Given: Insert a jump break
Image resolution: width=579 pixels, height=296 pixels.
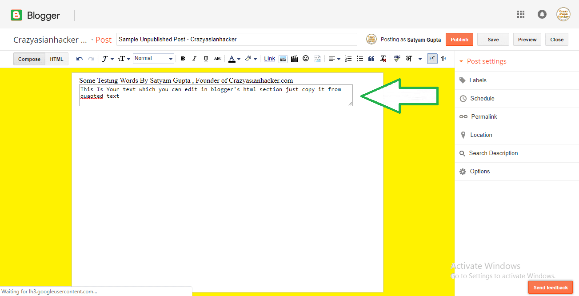Looking at the screenshot, I should (317, 58).
